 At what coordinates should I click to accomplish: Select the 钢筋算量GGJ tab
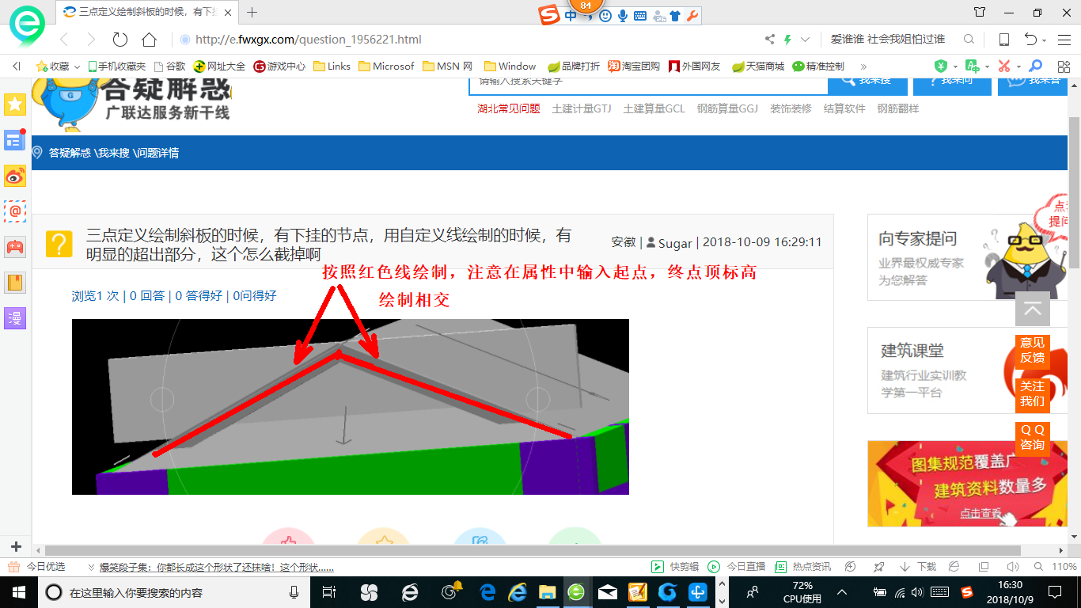[x=727, y=109]
